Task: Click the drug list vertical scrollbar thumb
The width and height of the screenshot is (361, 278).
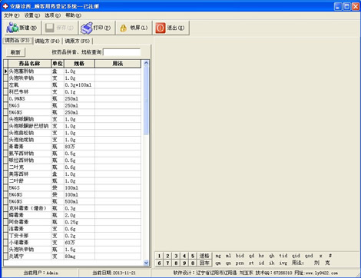Action: pyautogui.click(x=146, y=101)
